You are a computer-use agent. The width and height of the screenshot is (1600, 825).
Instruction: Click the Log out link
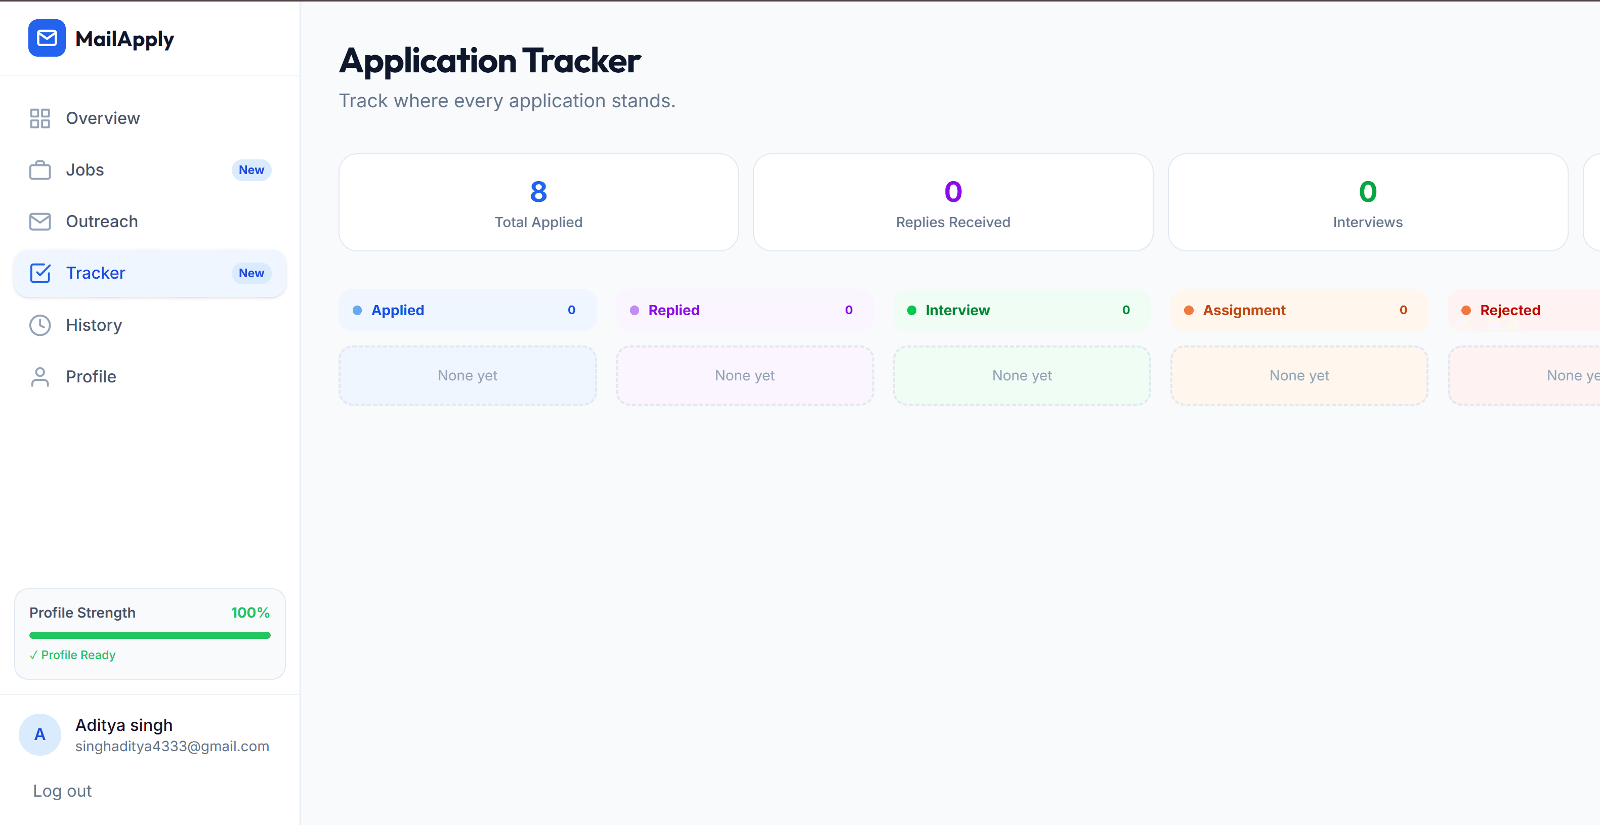tap(62, 790)
